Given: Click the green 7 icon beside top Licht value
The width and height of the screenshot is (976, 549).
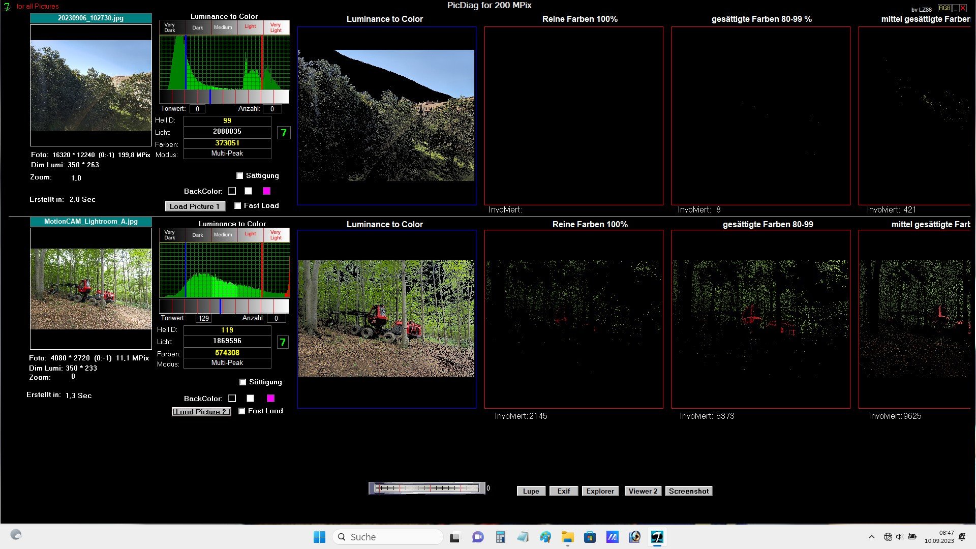Looking at the screenshot, I should pyautogui.click(x=284, y=133).
